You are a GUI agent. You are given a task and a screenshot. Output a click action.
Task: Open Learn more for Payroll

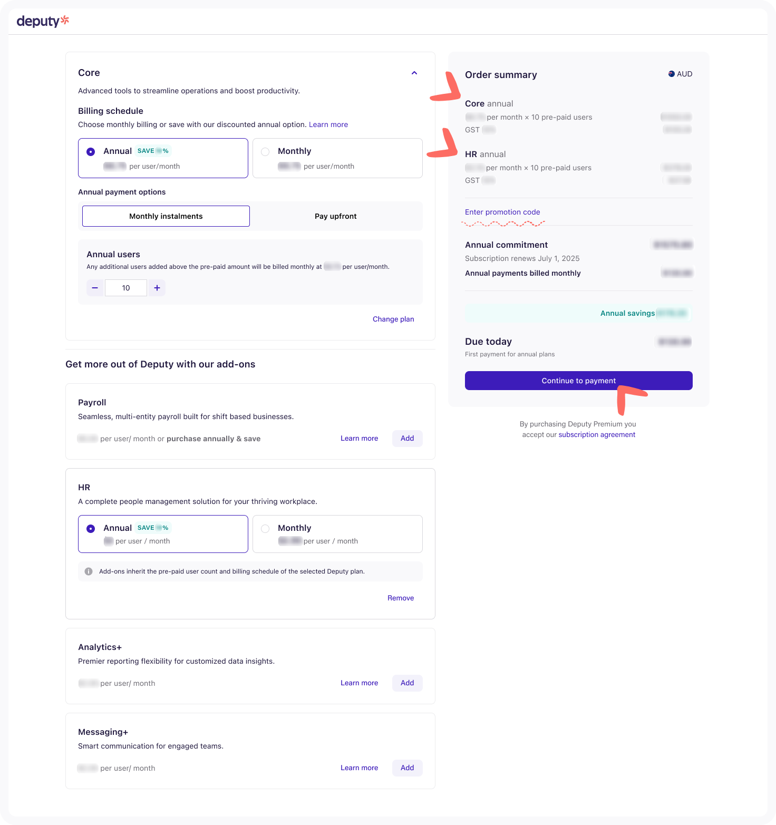click(x=359, y=438)
